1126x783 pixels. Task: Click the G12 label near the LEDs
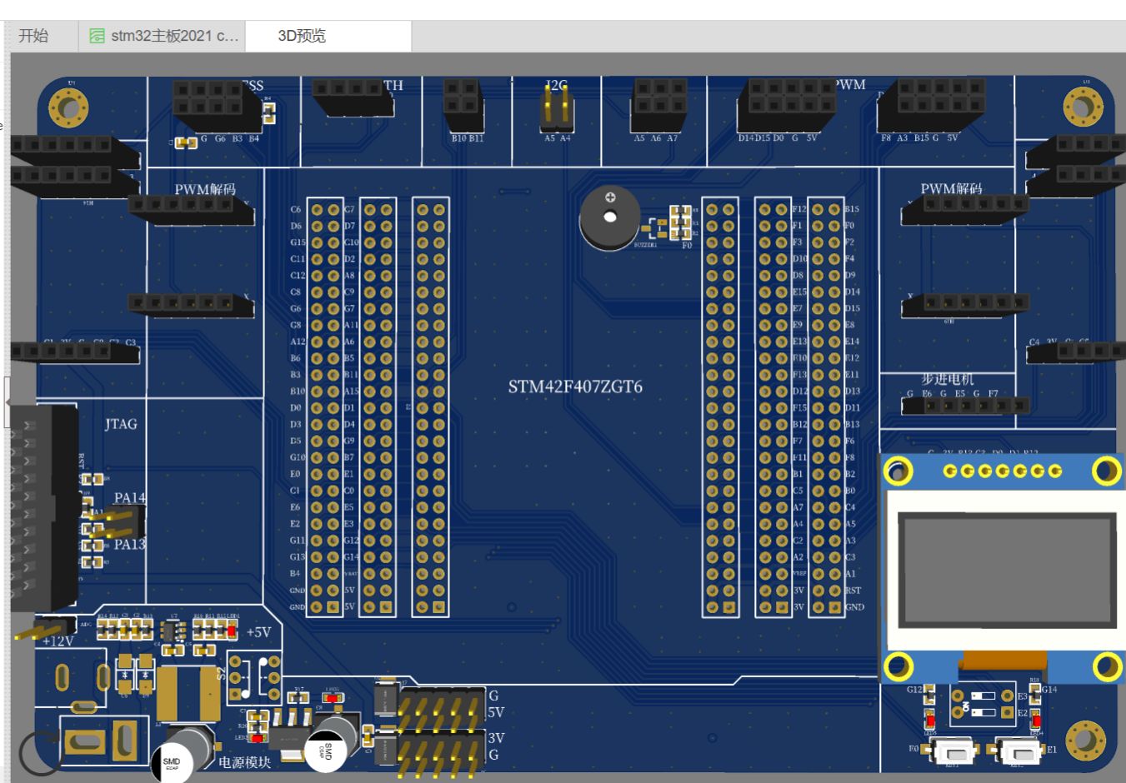pyautogui.click(x=914, y=690)
